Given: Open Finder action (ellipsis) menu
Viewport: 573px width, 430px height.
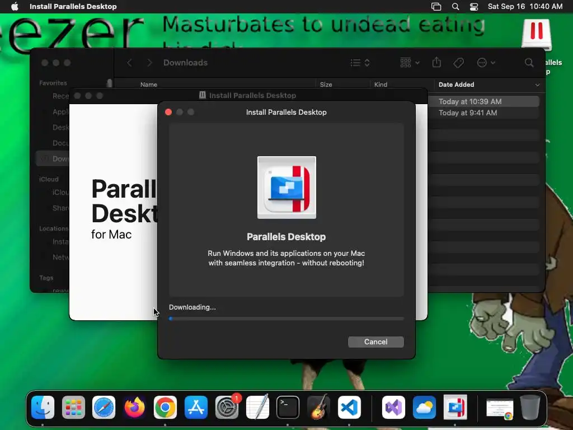Looking at the screenshot, I should [x=486, y=63].
